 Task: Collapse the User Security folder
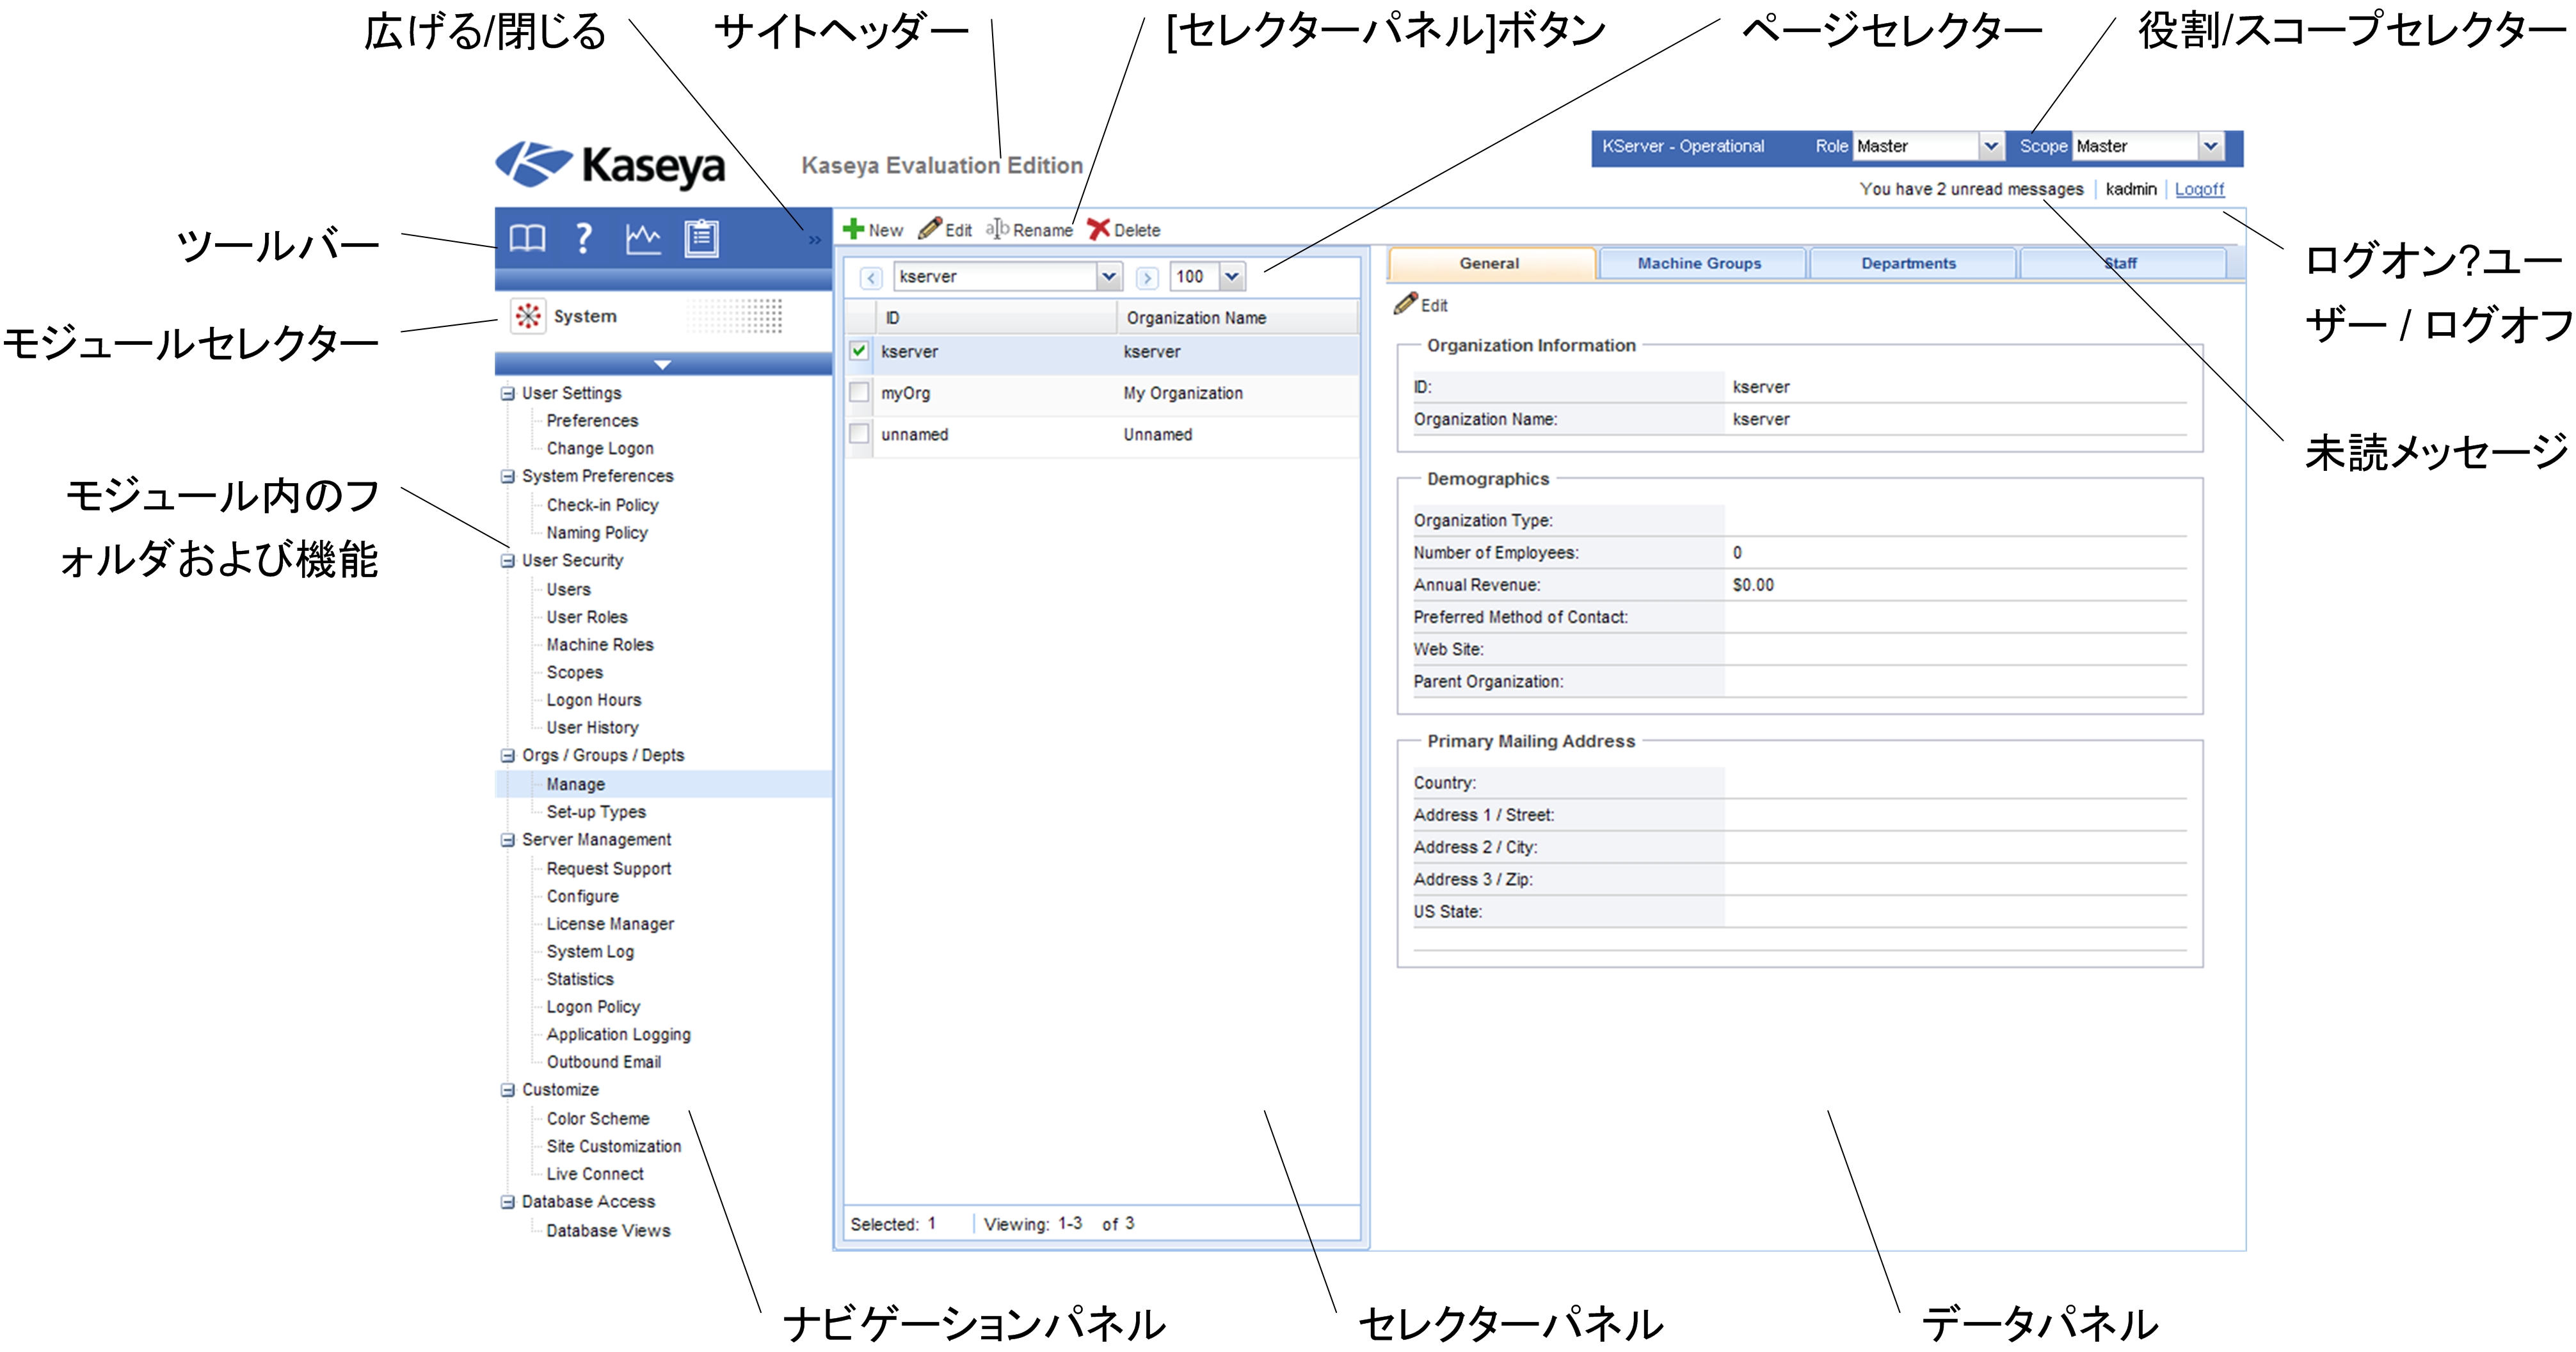point(508,560)
